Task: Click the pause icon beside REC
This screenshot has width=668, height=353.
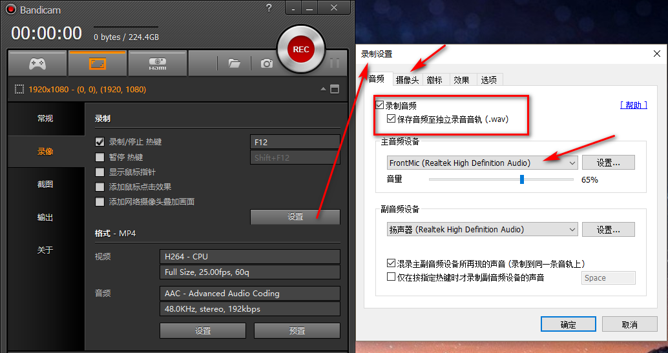Action: 335,63
